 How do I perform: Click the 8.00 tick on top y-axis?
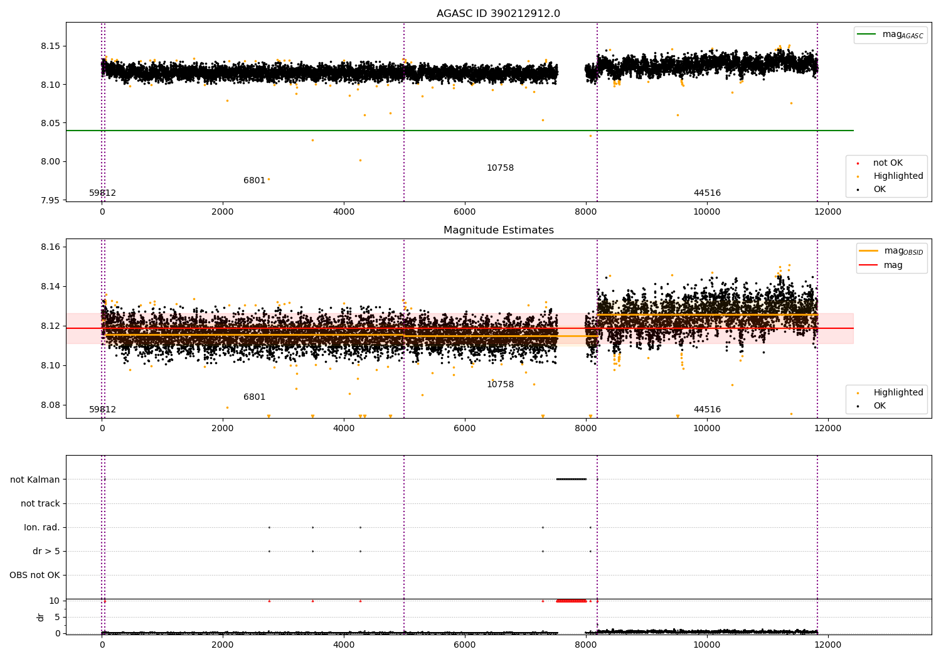pyautogui.click(x=51, y=162)
